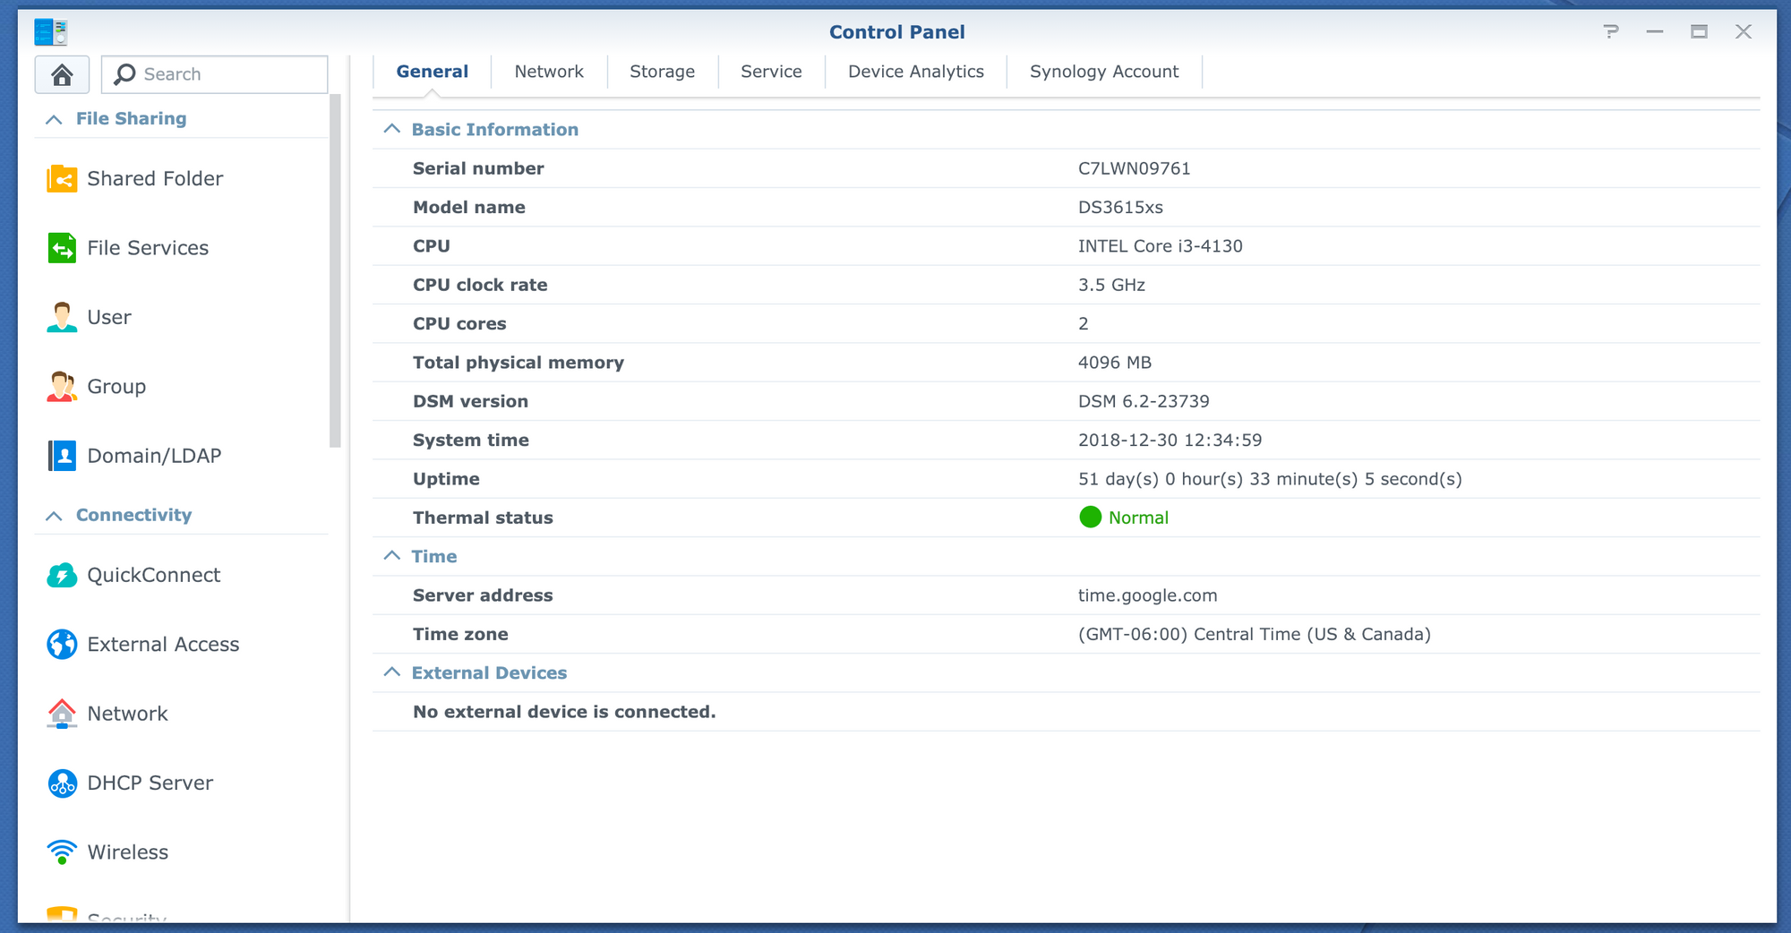
Task: Switch to the Storage tab
Action: [663, 72]
